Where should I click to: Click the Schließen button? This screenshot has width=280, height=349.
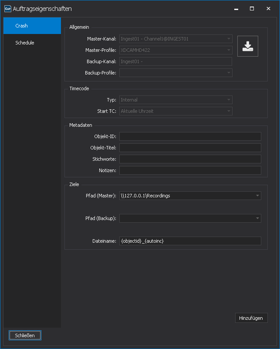tap(25, 335)
